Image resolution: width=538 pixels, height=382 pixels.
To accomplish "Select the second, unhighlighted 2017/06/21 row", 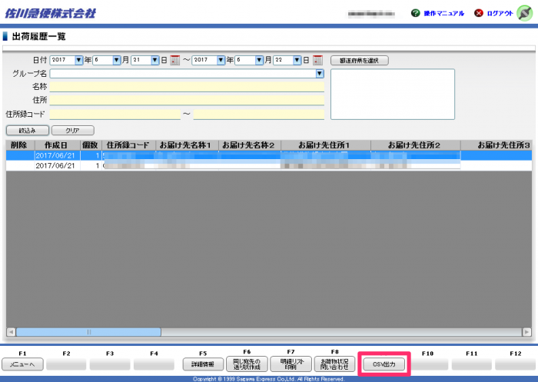I will (269, 166).
